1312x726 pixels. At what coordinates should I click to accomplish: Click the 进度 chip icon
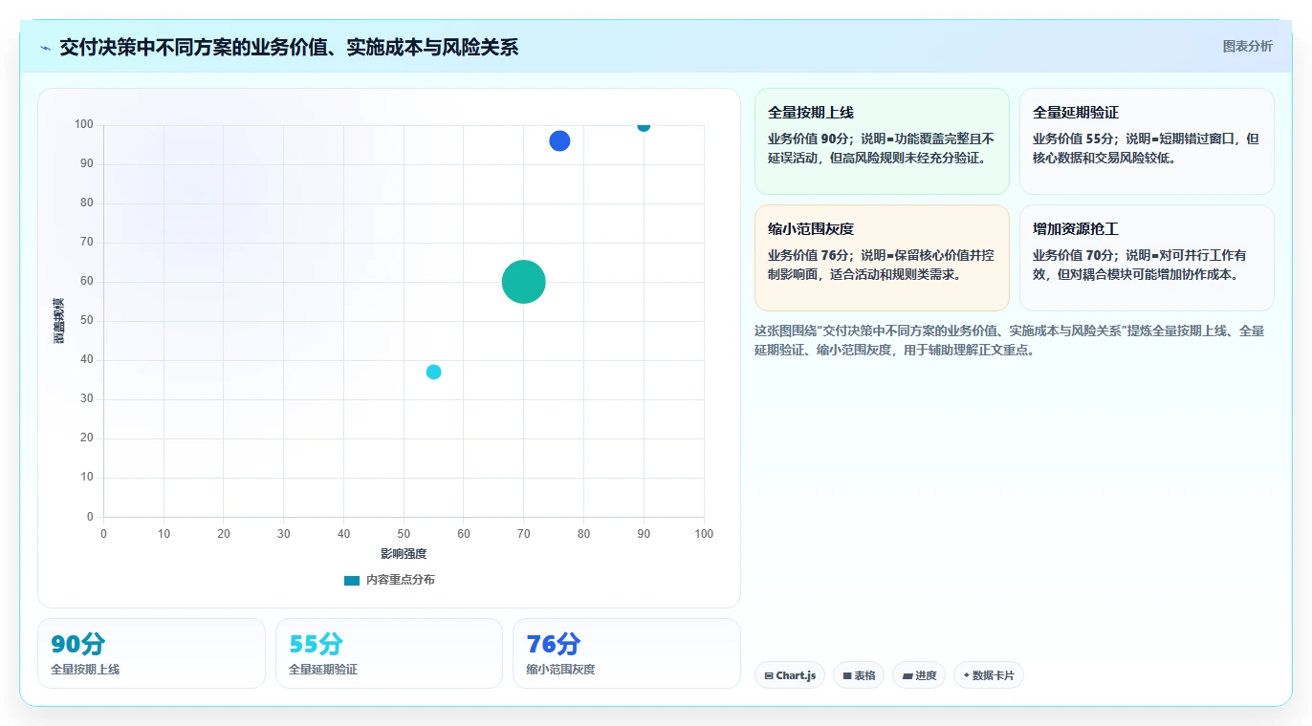click(907, 675)
